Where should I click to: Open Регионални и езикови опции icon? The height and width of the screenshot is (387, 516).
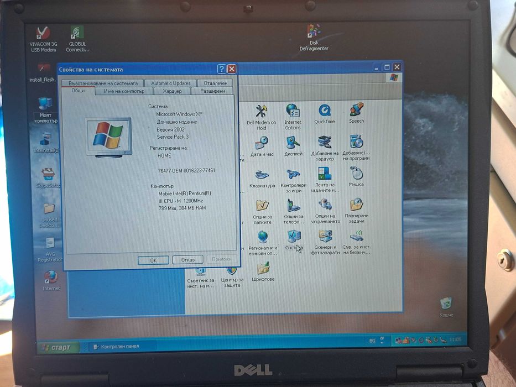263,243
